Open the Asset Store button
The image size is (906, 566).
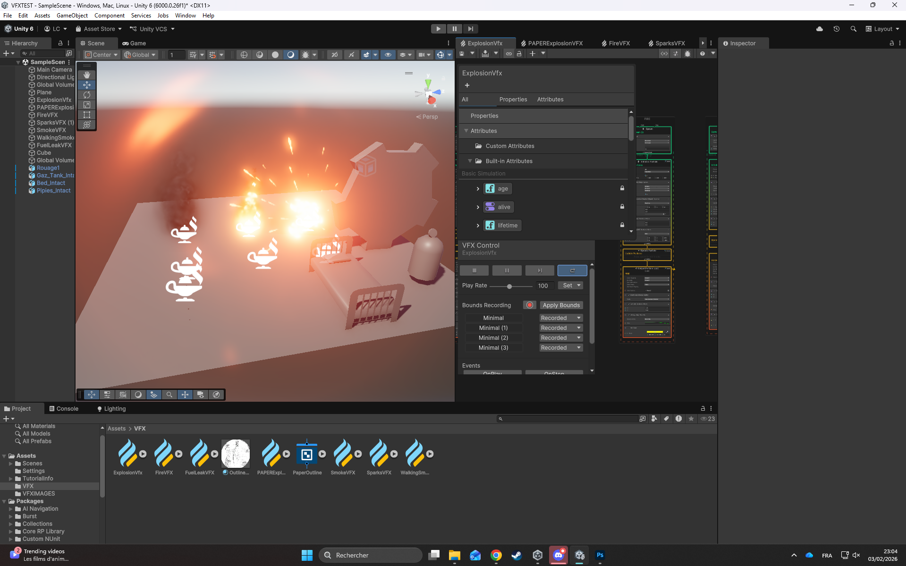coord(99,29)
